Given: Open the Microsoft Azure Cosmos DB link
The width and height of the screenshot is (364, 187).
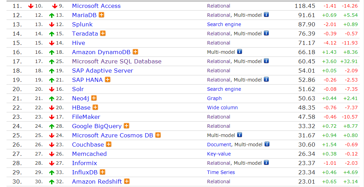Looking at the screenshot, I should click(x=112, y=135).
